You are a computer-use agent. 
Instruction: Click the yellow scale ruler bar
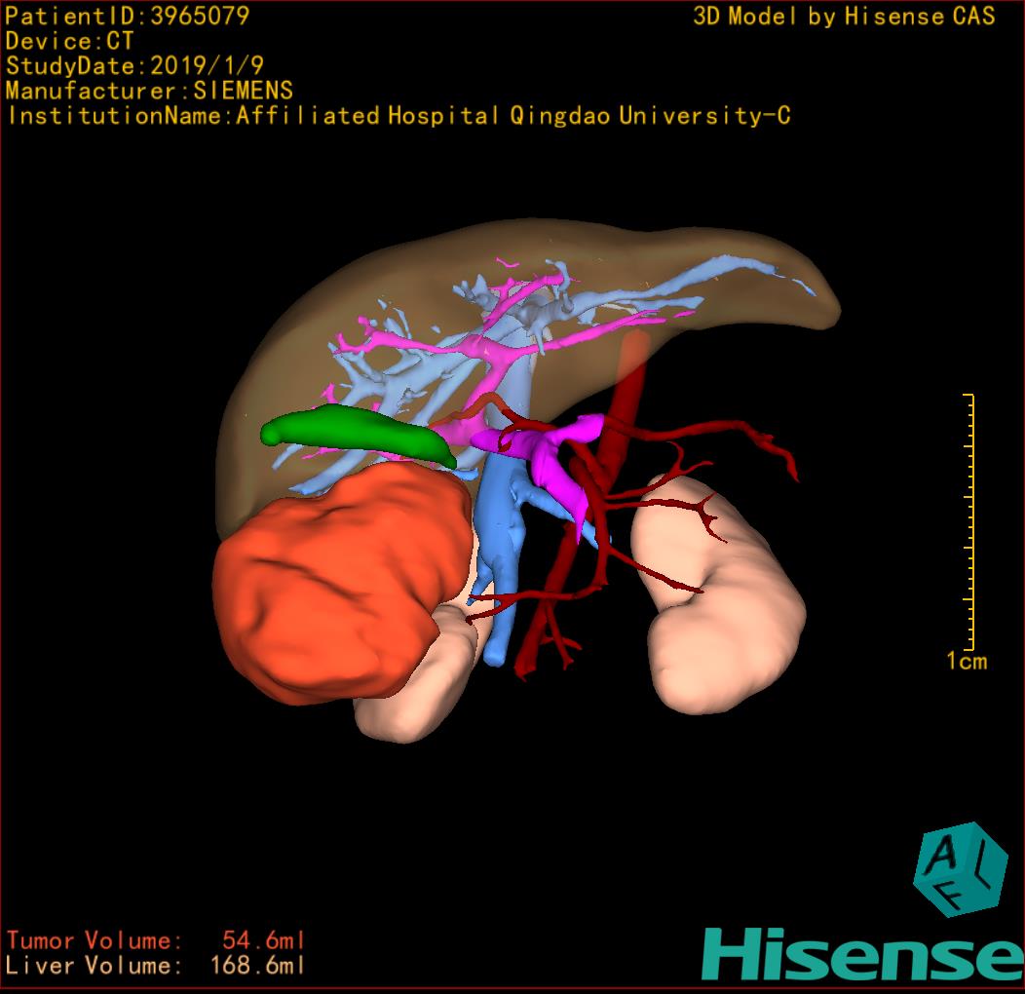[969, 521]
